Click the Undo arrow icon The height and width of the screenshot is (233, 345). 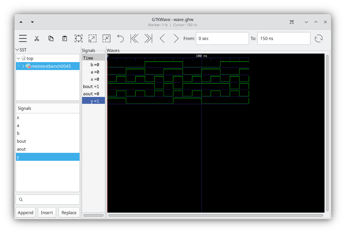120,38
